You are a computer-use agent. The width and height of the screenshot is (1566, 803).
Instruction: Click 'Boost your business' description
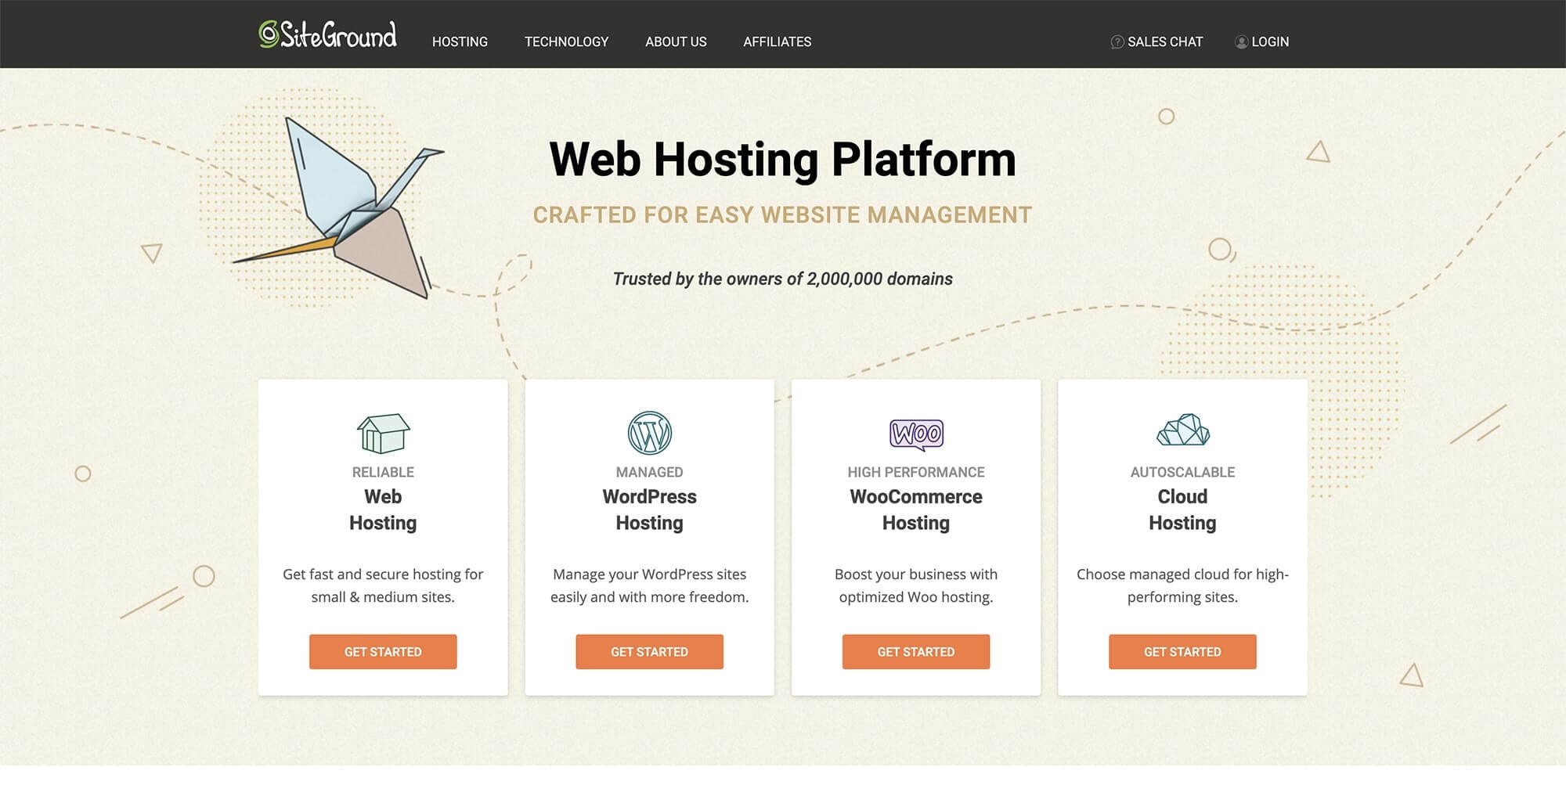[x=916, y=585]
